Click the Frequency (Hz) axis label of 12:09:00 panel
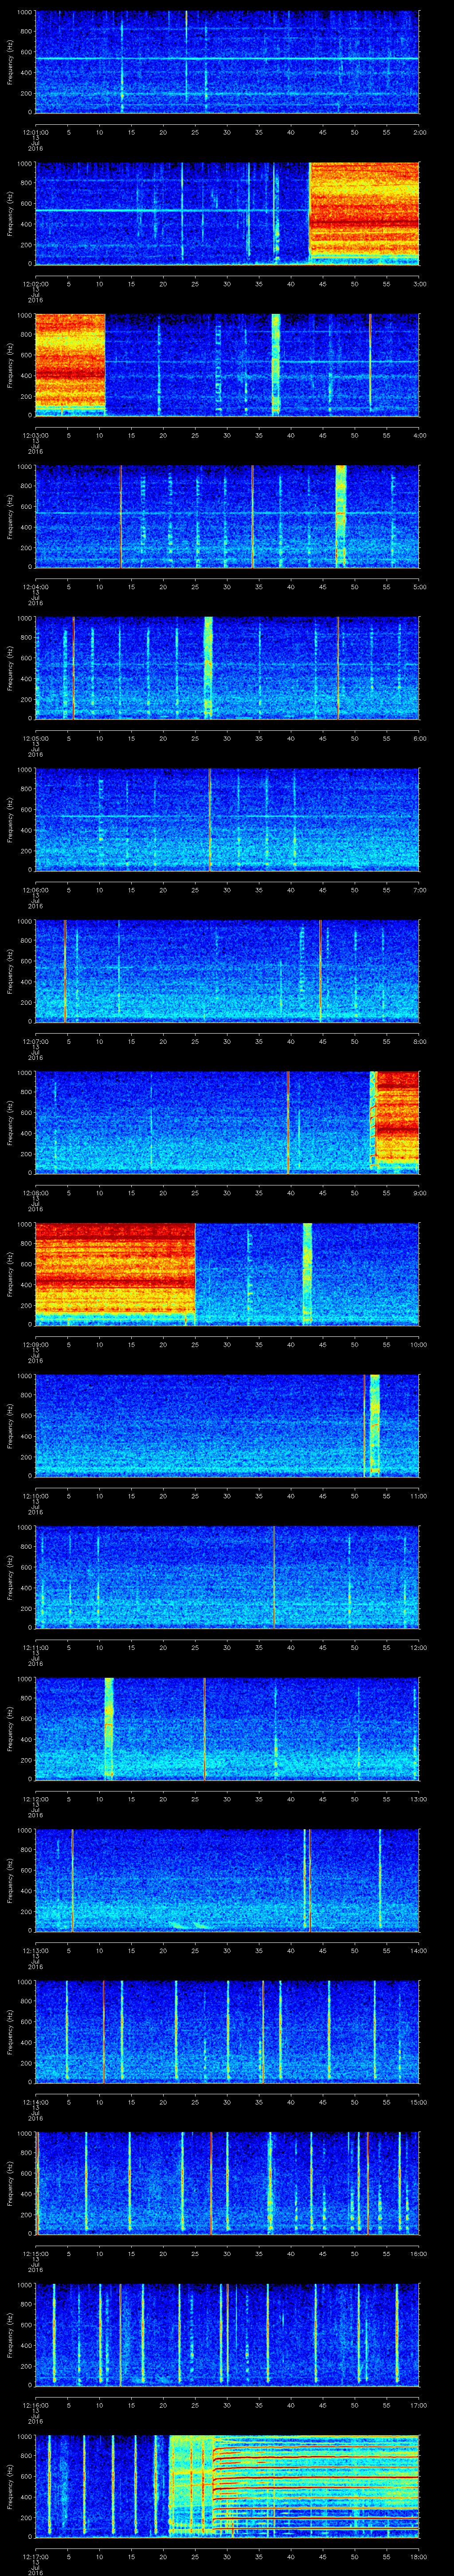The image size is (454, 2576). pos(10,1274)
